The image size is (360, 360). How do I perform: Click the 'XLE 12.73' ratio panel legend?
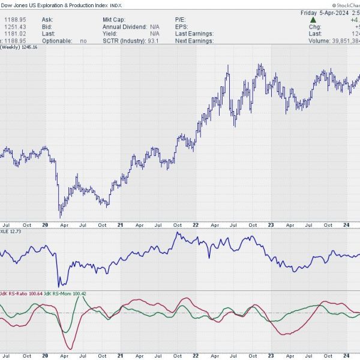click(x=11, y=232)
